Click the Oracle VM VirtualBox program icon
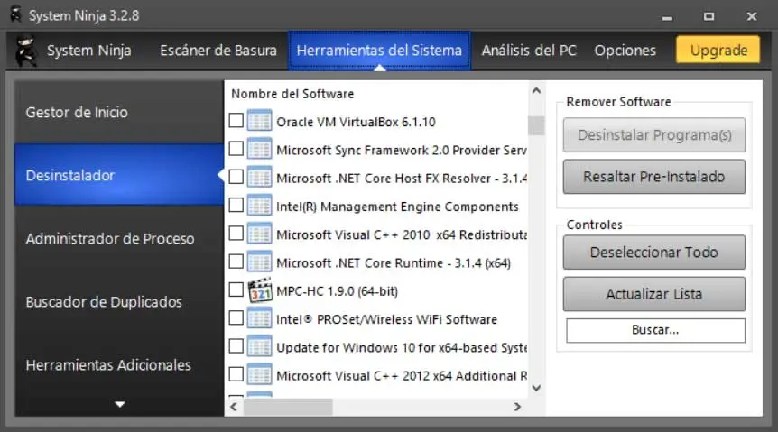Screen dimensions: 778x432 (260, 121)
